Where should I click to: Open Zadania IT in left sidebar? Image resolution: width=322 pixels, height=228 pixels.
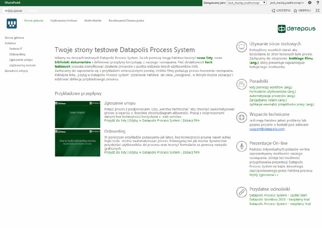(16, 49)
